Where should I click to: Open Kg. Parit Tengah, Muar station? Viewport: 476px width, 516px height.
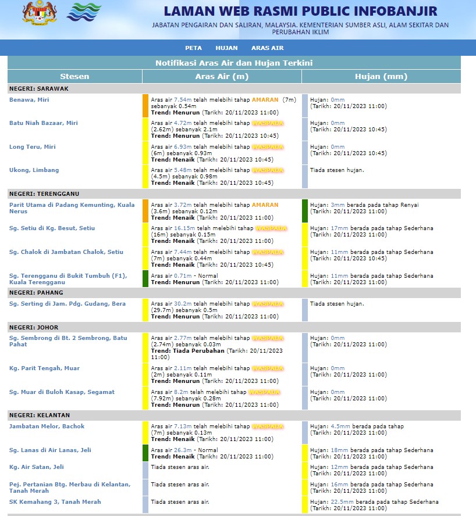coord(44,368)
